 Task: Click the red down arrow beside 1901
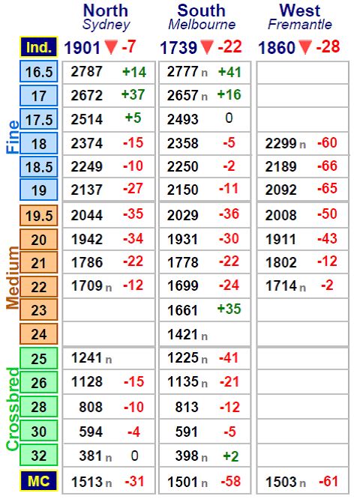pos(111,47)
